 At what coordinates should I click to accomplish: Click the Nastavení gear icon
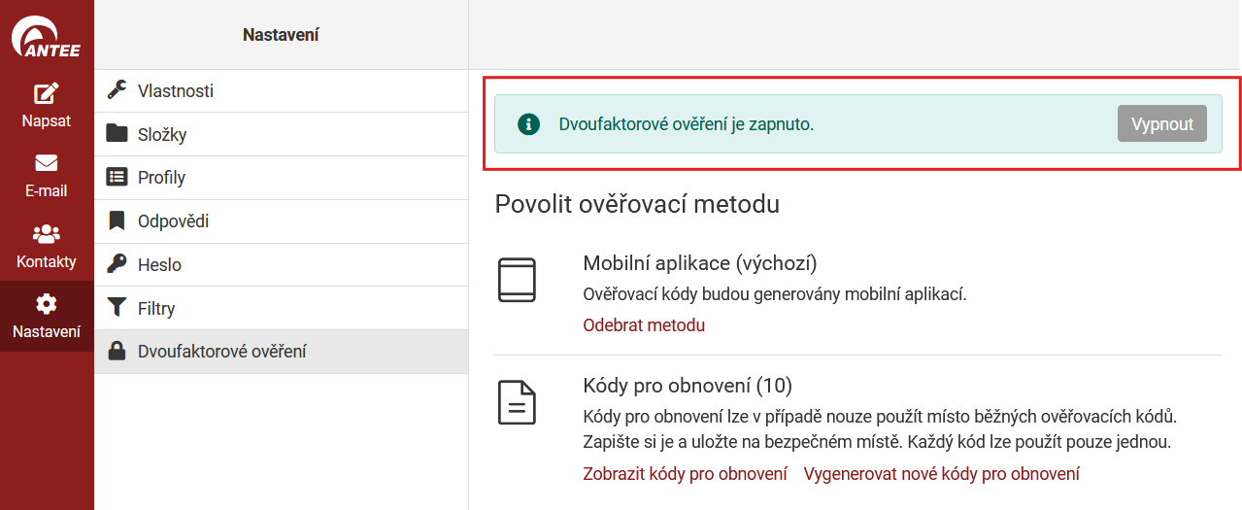click(x=47, y=304)
